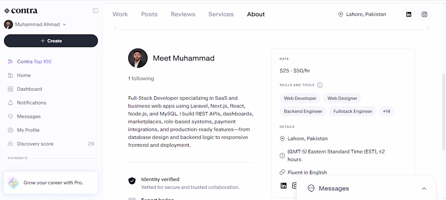Open Messages in the sidebar

pos(29,117)
